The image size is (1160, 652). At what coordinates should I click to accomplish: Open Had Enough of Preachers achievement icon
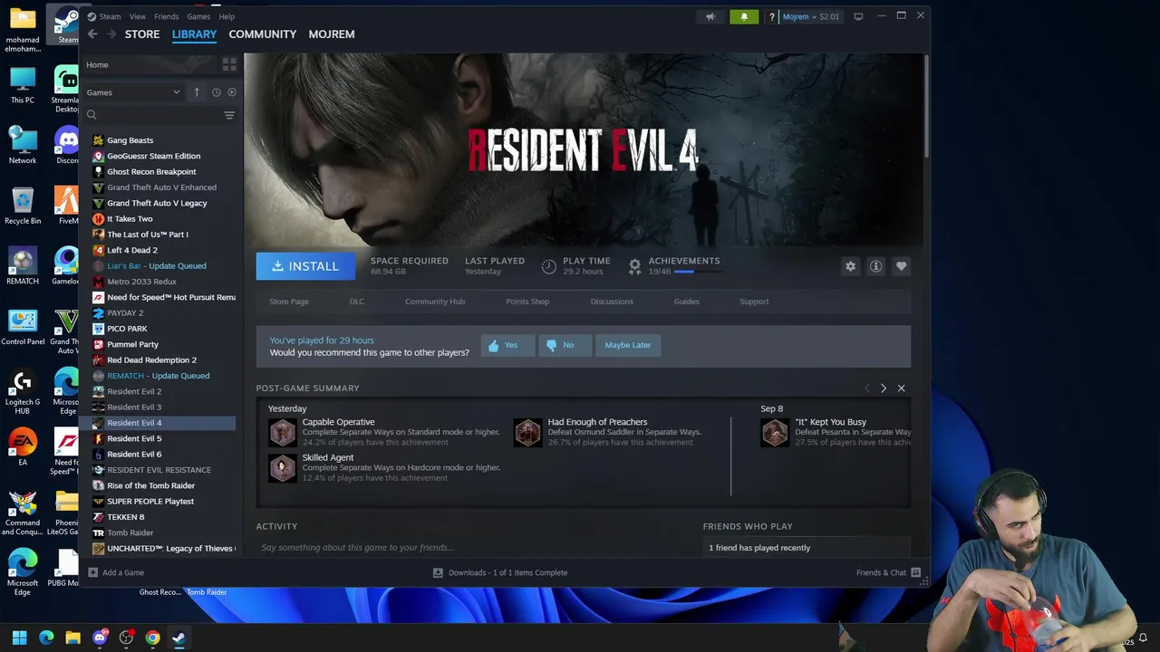(527, 433)
